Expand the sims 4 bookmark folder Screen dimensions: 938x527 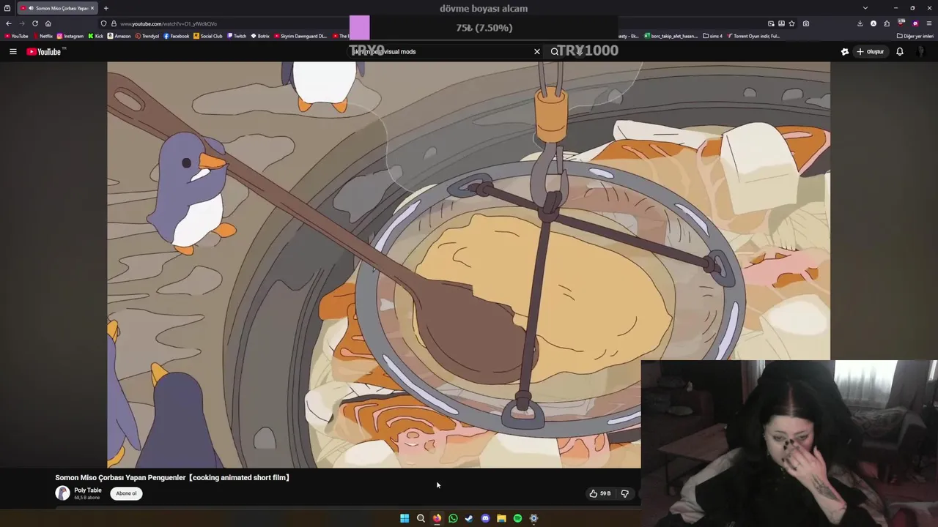pos(712,36)
